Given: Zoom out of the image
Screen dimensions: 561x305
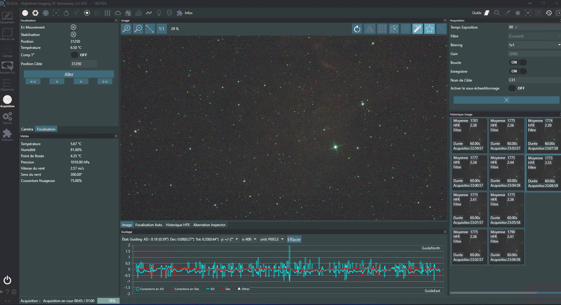Looking at the screenshot, I should [138, 29].
